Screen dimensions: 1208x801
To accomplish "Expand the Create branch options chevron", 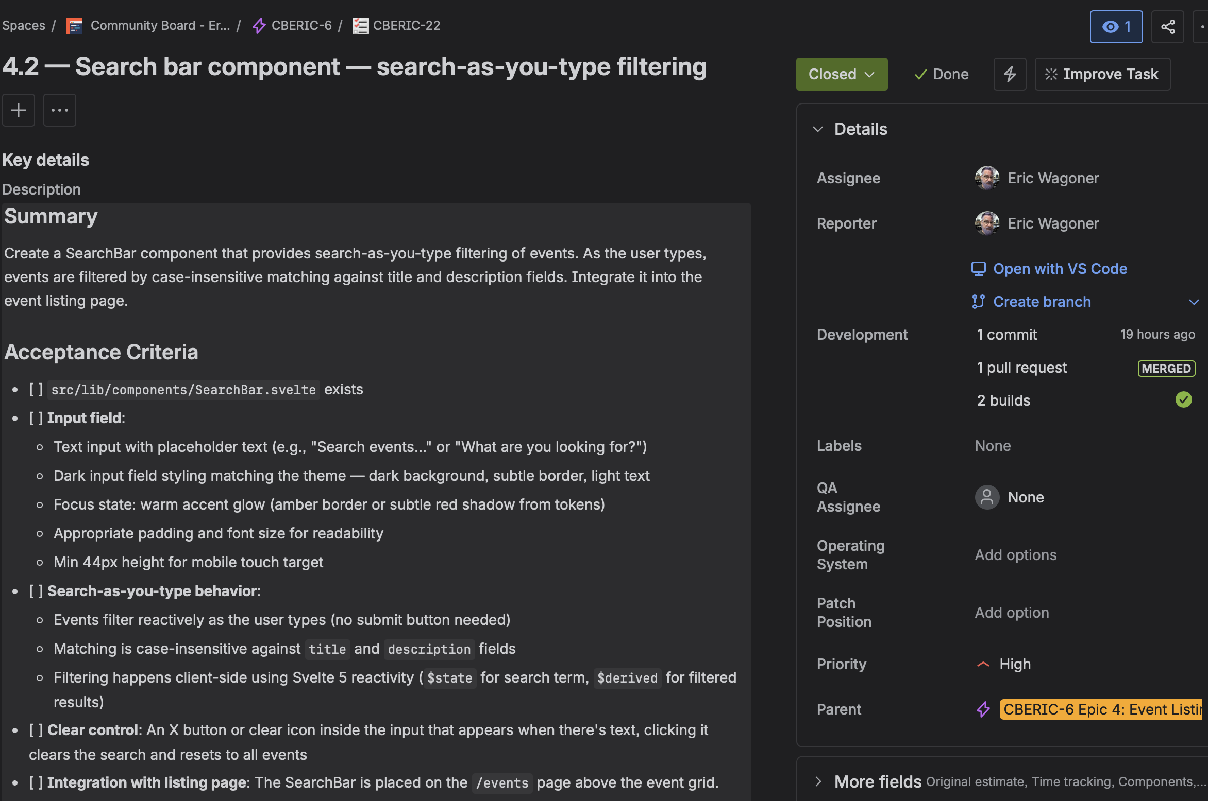I will point(1195,302).
